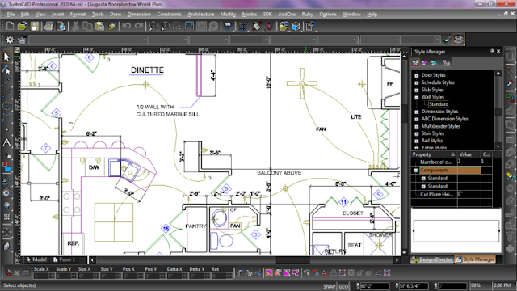This screenshot has width=517, height=291.
Task: Expand the Door Styles tree node
Action: coord(417,75)
